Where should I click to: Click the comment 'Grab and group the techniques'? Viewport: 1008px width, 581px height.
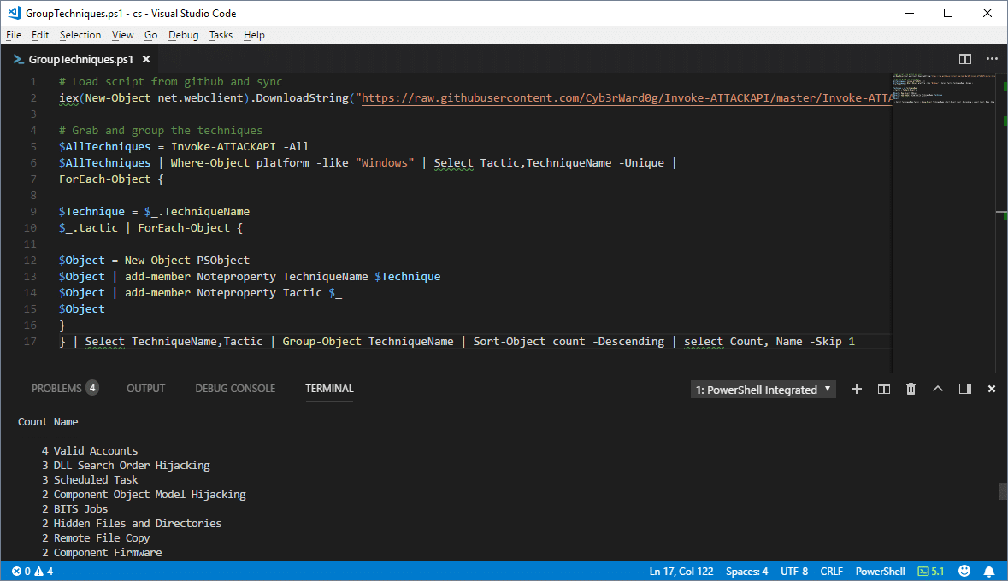click(161, 131)
